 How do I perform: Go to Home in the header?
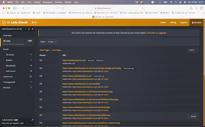(163, 23)
